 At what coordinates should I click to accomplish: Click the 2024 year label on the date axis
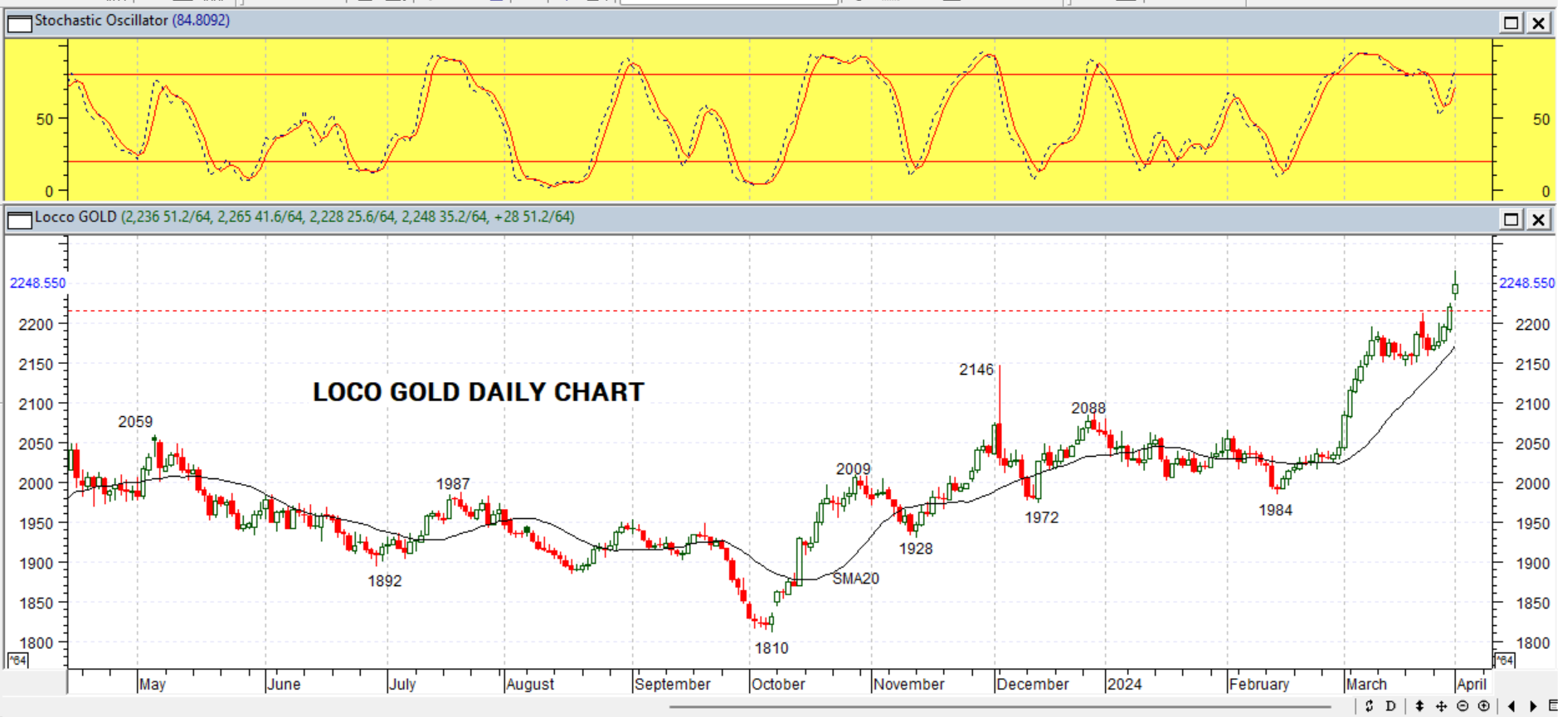coord(1125,685)
